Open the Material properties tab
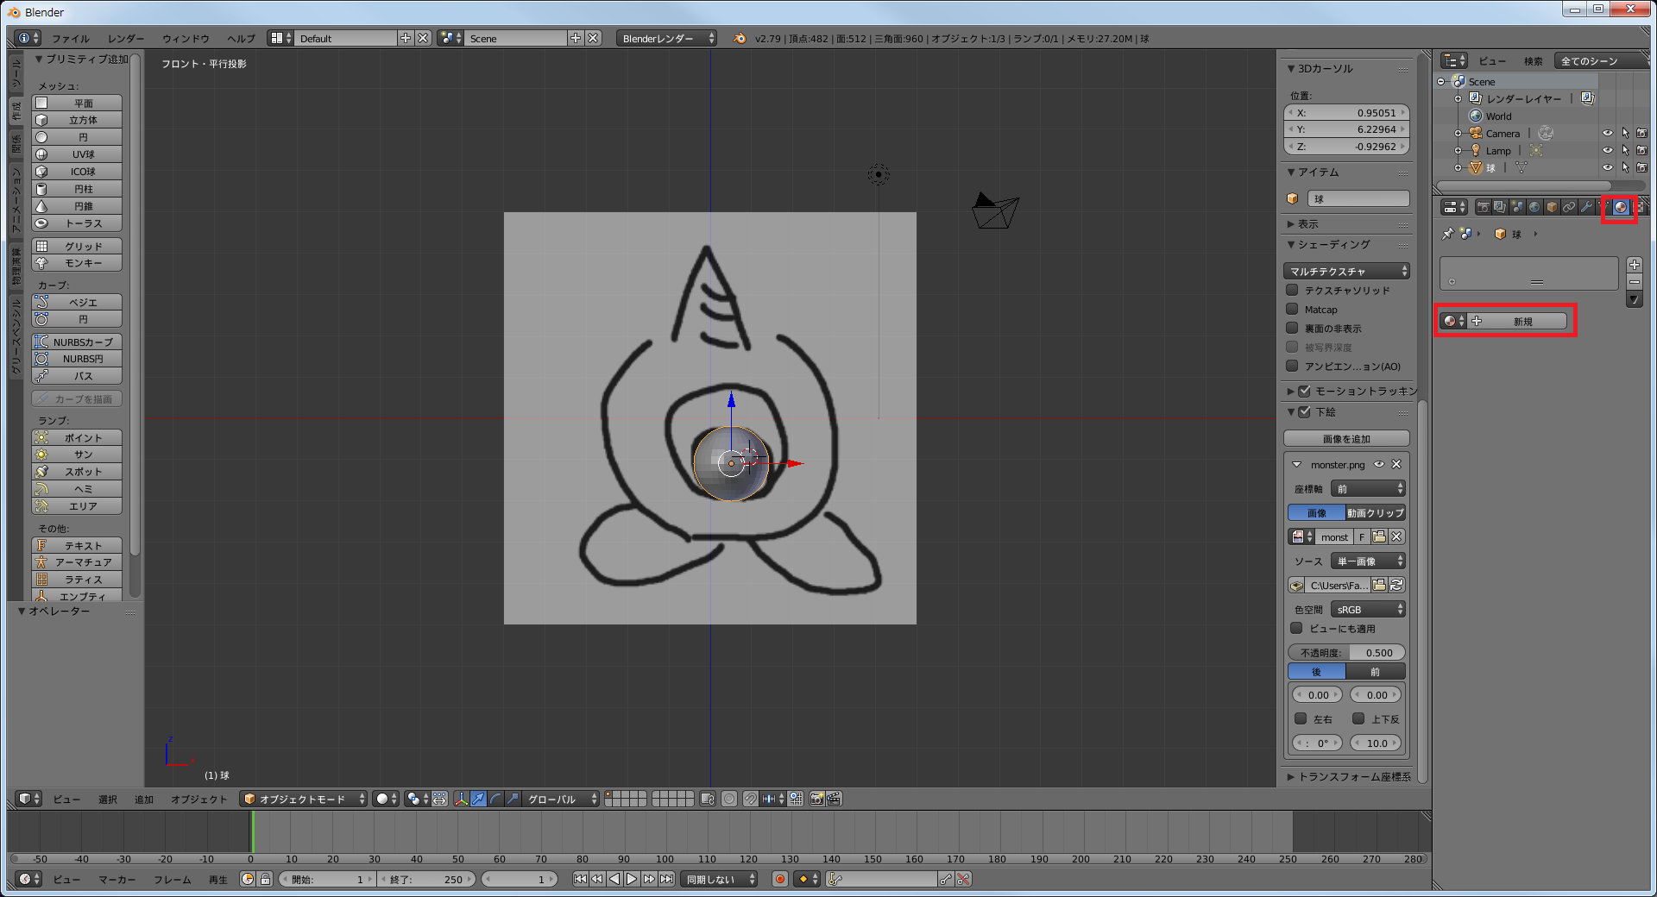The image size is (1657, 897). tap(1620, 207)
